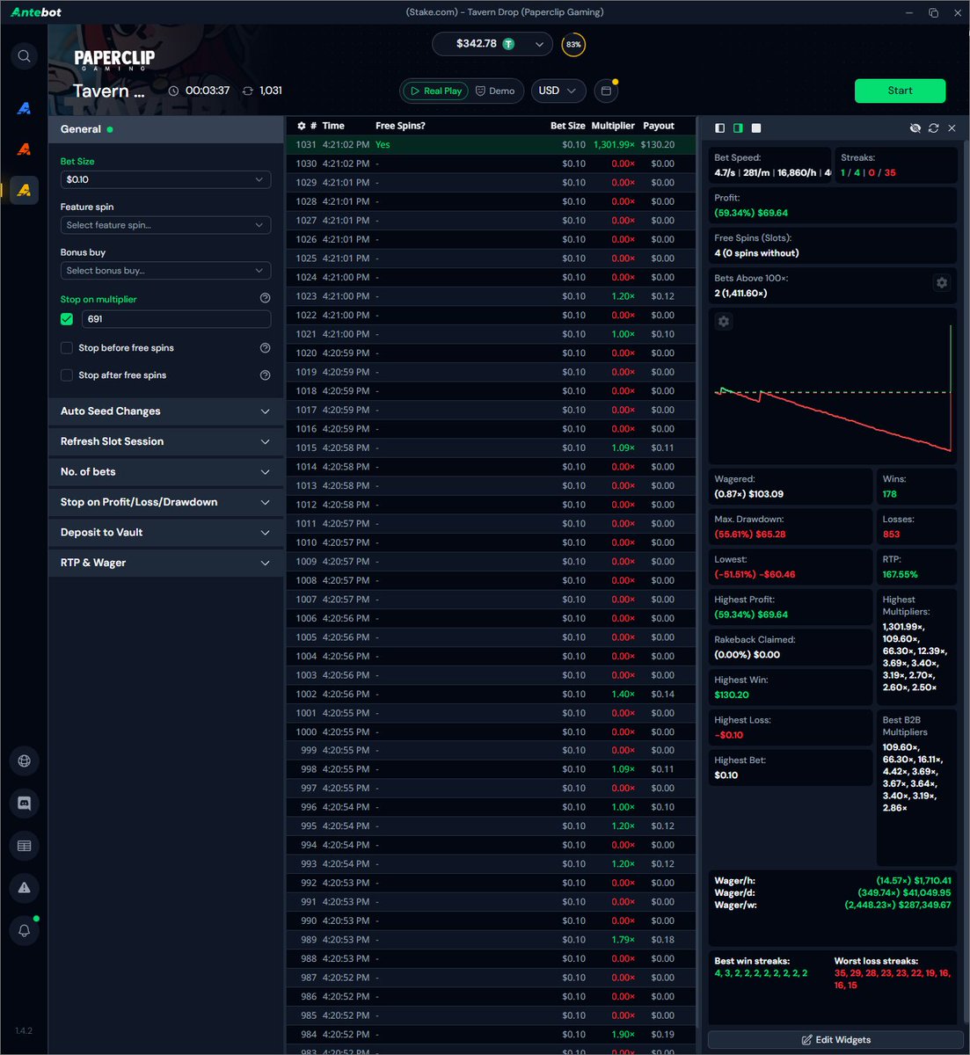Expand the Stop on Profit/Loss/Drawdown section

click(x=165, y=502)
